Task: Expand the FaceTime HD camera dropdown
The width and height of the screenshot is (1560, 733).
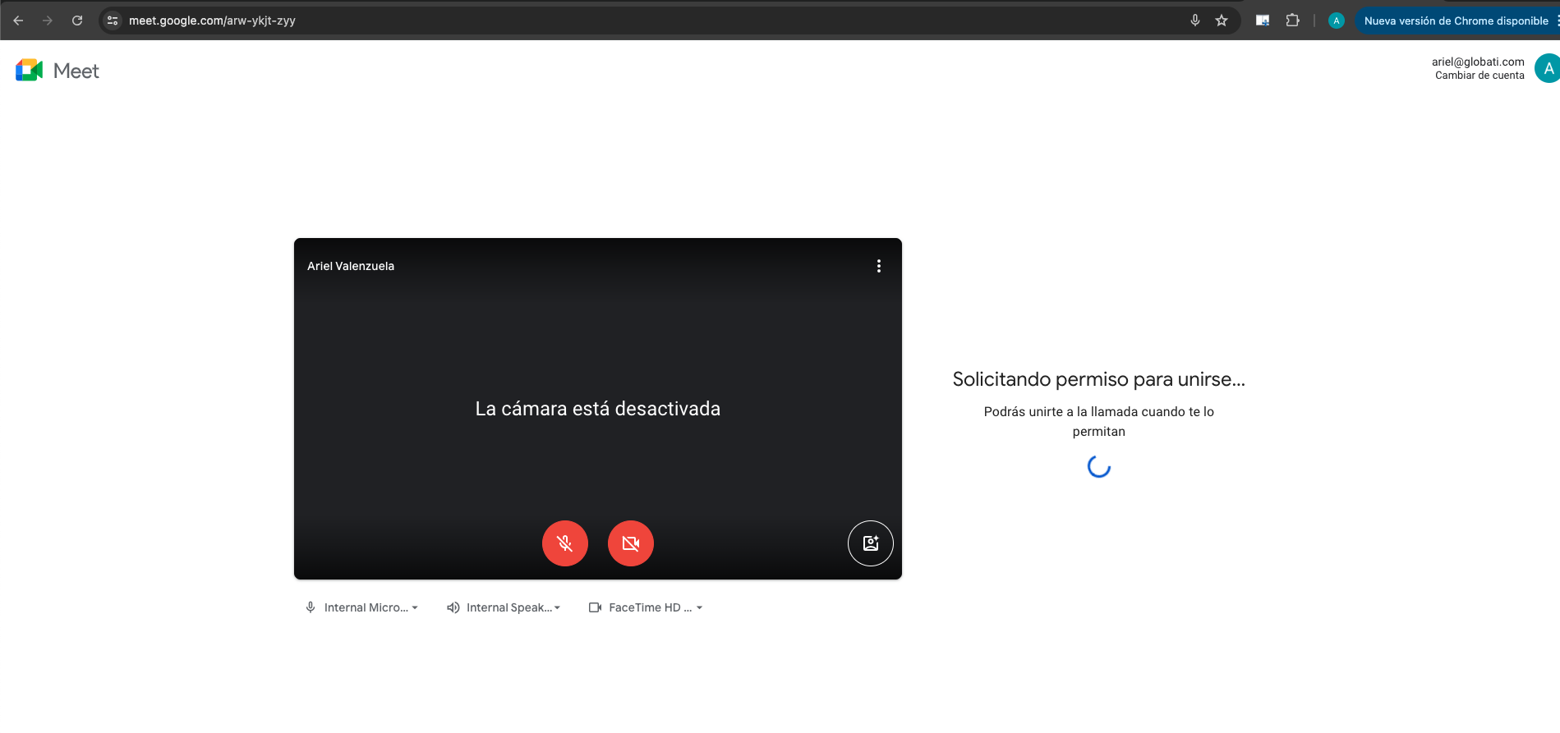Action: coord(647,607)
